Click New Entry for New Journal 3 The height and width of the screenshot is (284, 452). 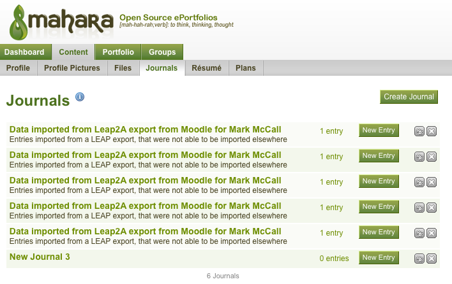(379, 257)
